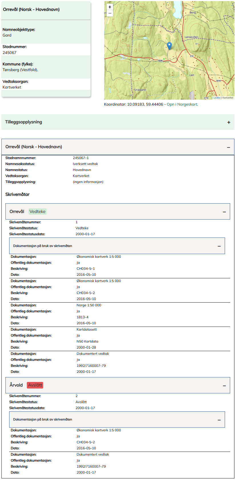Collapse first Dokumentasjon på bruk av skrivemåten section
The width and height of the screenshot is (235, 481).
coord(219,246)
